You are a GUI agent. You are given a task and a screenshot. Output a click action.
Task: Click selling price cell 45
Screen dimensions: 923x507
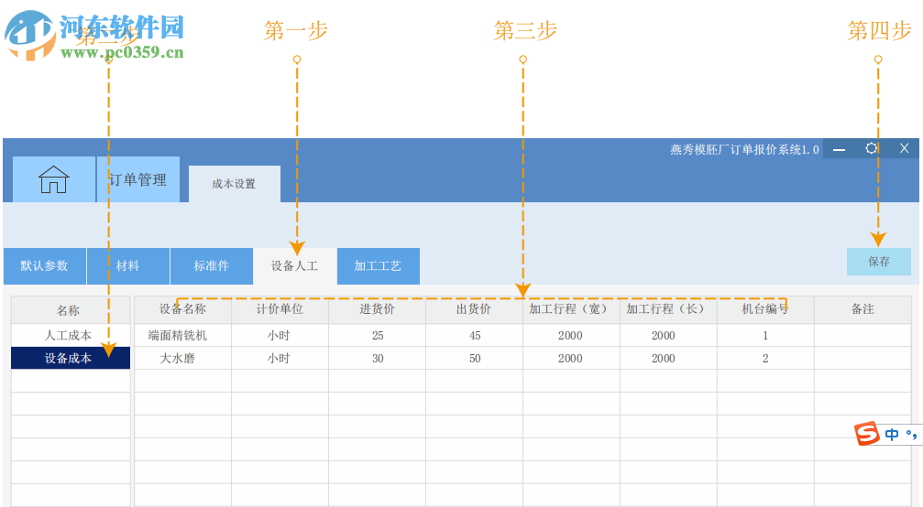point(475,336)
